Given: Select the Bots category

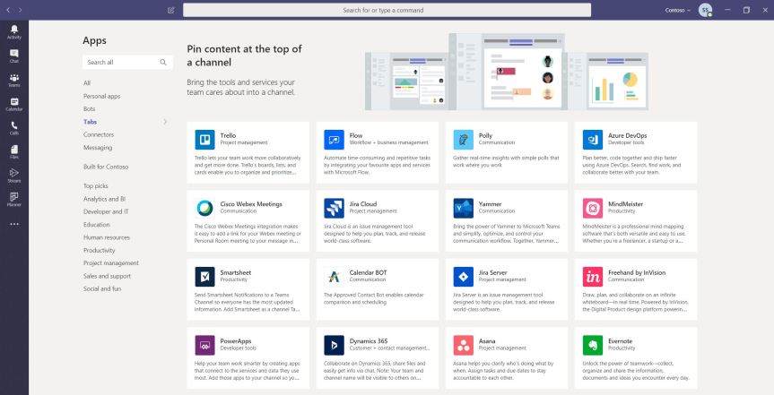Looking at the screenshot, I should click(x=89, y=108).
